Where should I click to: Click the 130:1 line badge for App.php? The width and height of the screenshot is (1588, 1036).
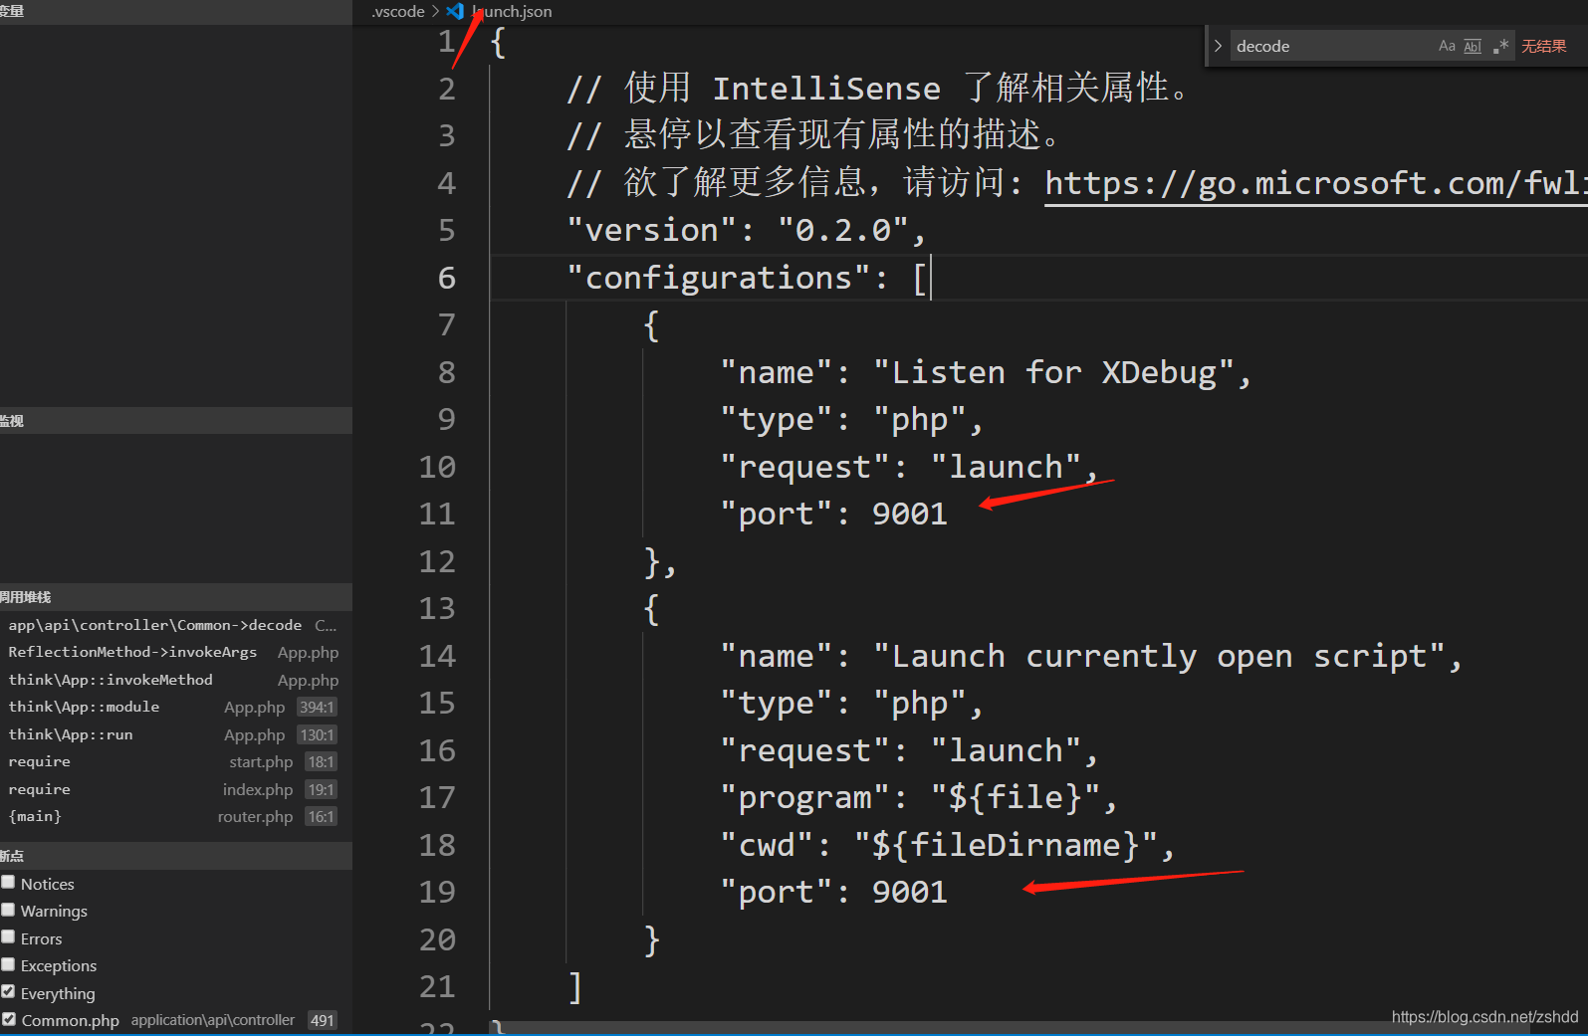tap(317, 734)
